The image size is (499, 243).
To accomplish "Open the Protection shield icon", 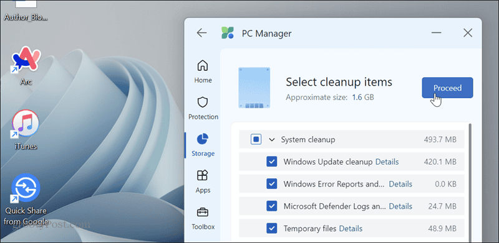I will tap(203, 103).
